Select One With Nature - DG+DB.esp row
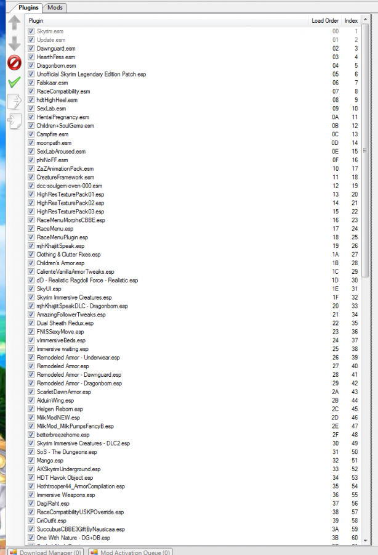 193,538
